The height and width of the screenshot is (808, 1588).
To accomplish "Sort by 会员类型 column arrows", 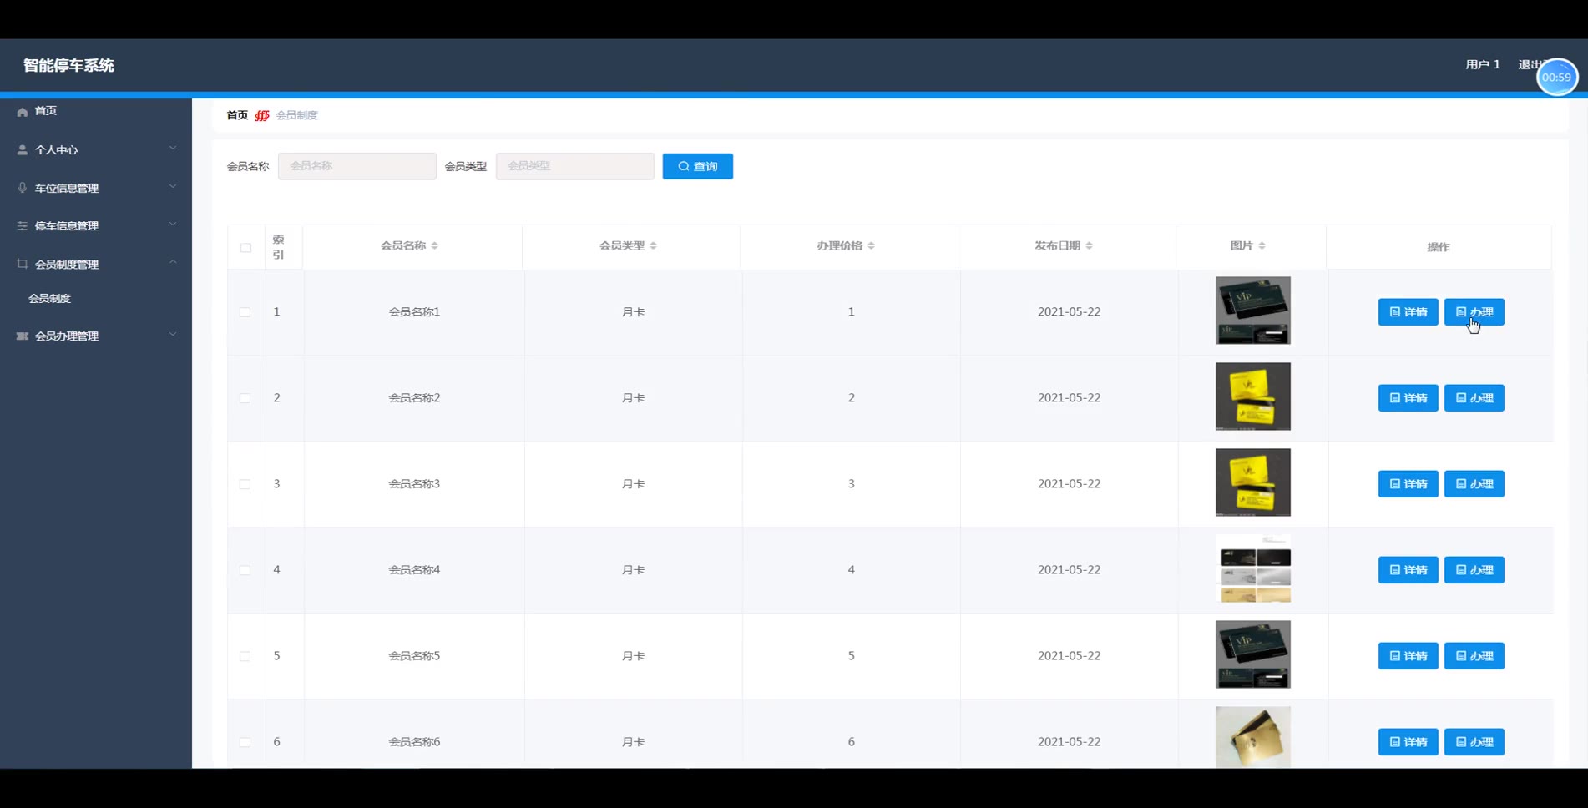I will (x=654, y=245).
